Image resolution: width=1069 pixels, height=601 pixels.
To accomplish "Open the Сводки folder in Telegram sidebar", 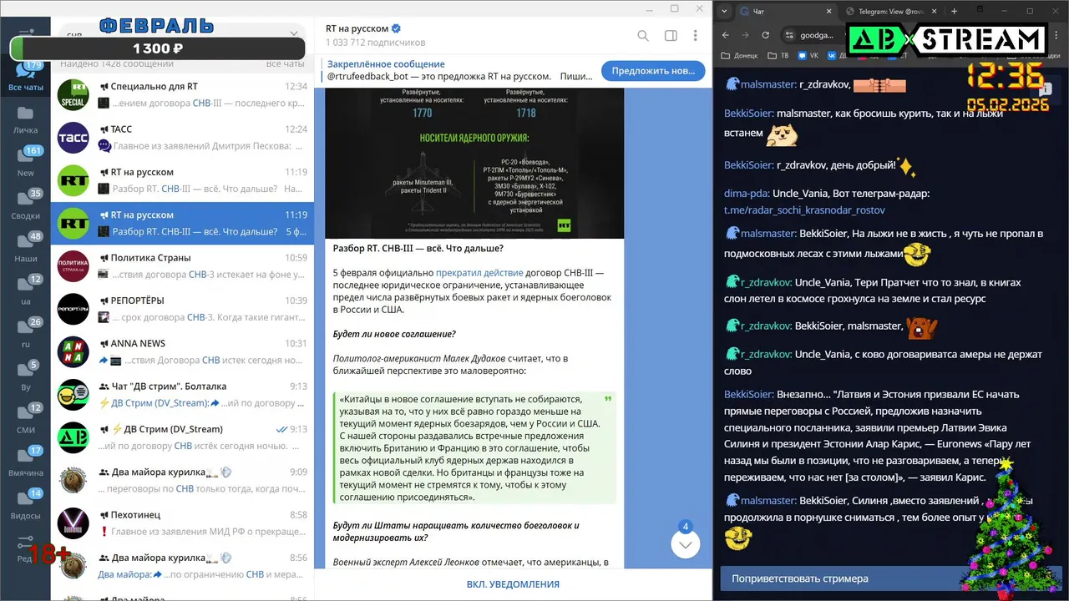I will pos(25,205).
